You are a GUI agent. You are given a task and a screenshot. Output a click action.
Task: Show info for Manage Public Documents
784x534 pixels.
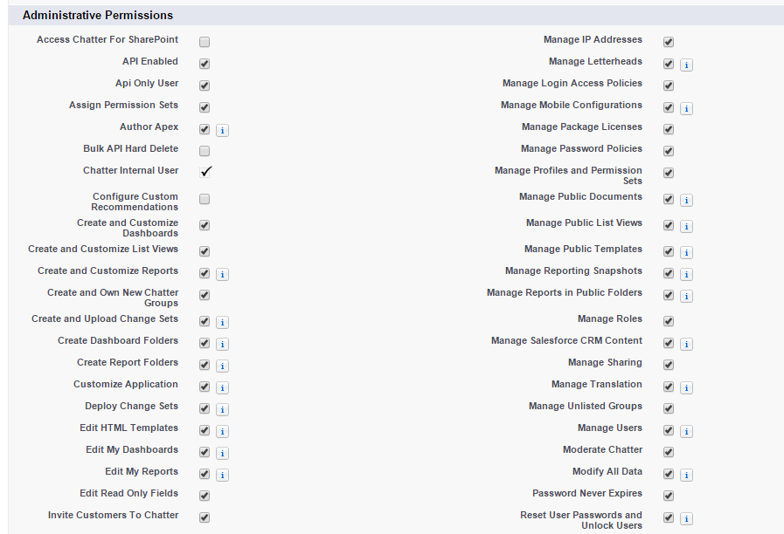click(x=686, y=201)
